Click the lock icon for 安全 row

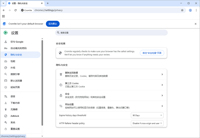click(61, 96)
